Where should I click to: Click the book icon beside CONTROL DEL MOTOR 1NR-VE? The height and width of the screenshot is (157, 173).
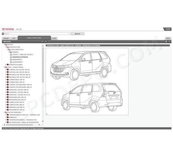(8, 70)
